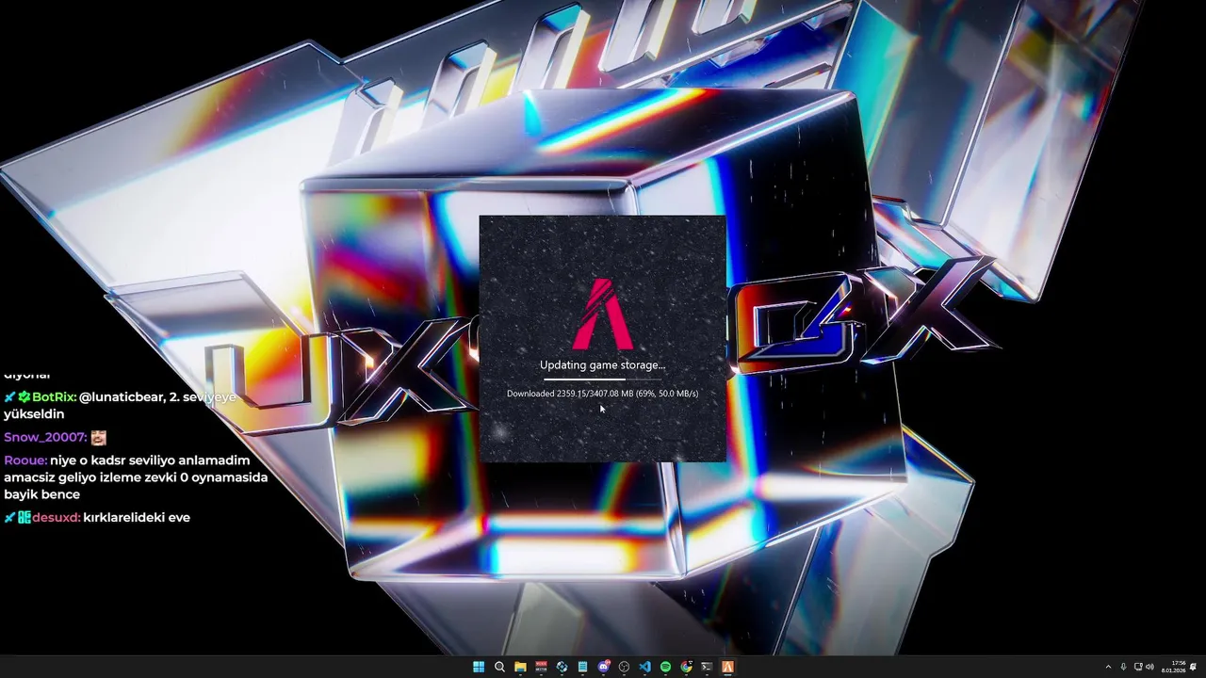Image resolution: width=1206 pixels, height=678 pixels.
Task: Open Visual Studio Code from taskbar
Action: coord(644,667)
